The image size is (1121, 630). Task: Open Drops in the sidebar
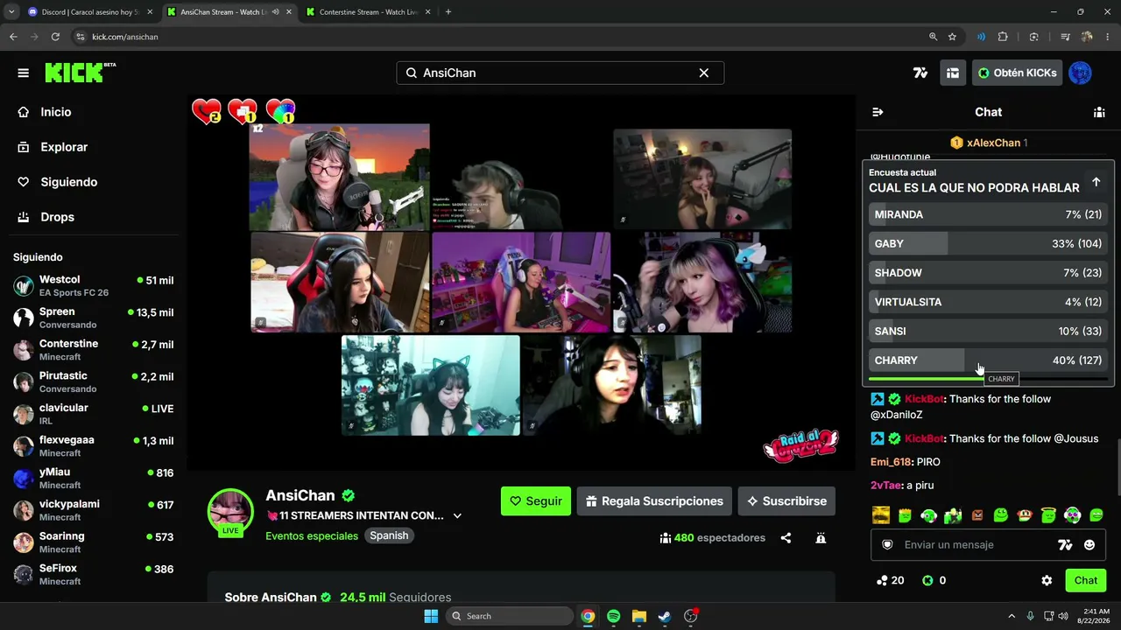click(x=95, y=217)
